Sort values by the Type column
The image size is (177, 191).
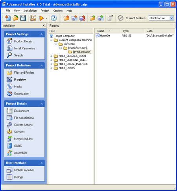click(x=132, y=31)
